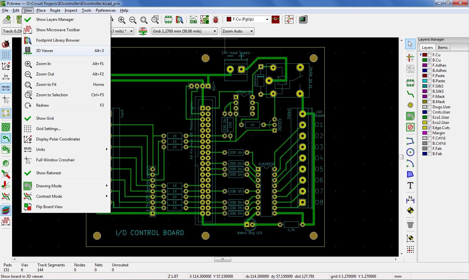This screenshot has width=469, height=280.
Task: Toggle microwave toolbar icon at bottom left
Action: click(6, 221)
